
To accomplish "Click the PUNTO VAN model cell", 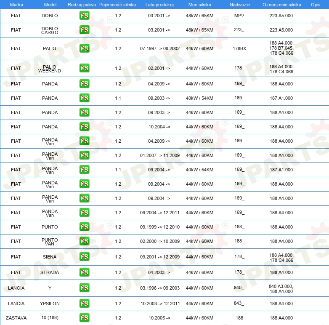I will (50, 242).
